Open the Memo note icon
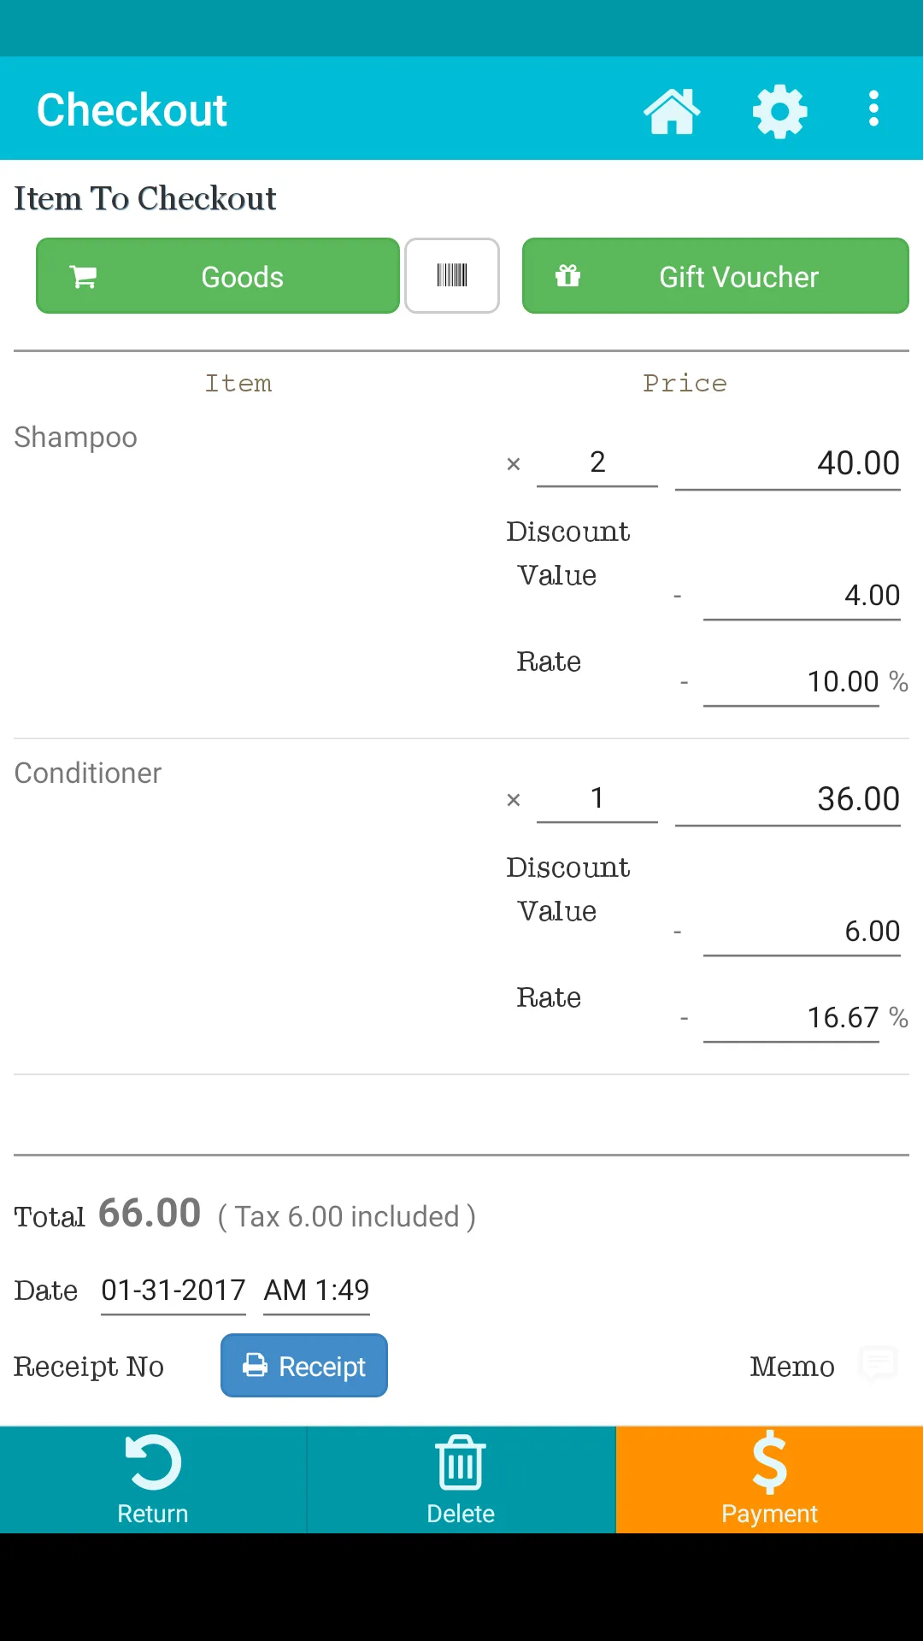 [x=879, y=1364]
